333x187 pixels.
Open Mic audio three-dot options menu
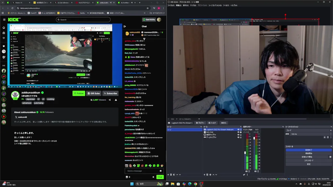(258, 171)
